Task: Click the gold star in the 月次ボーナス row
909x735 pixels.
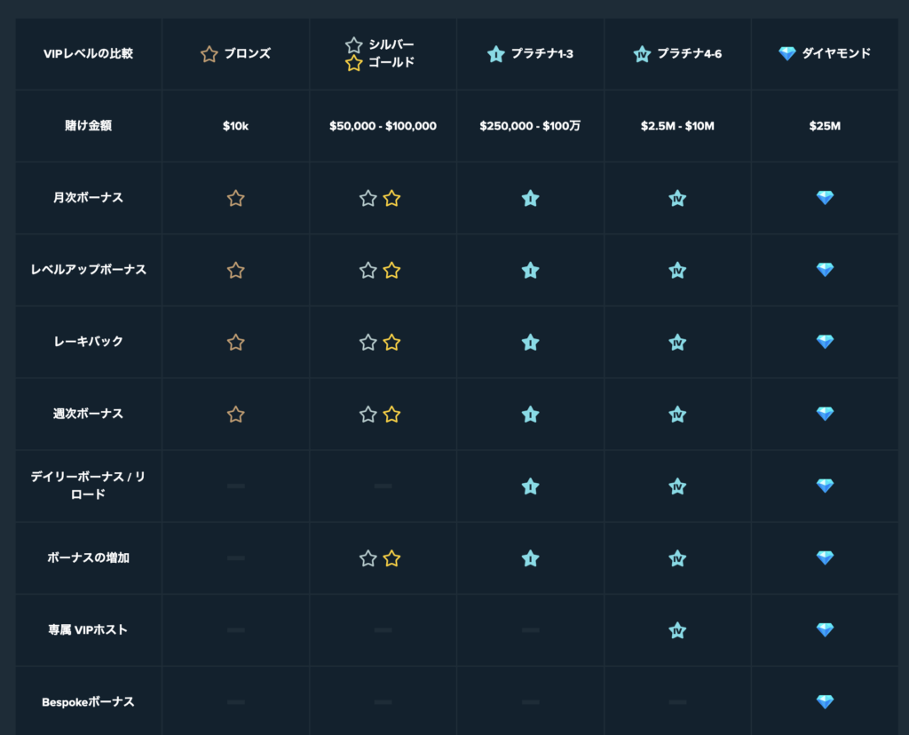Action: pyautogui.click(x=391, y=198)
